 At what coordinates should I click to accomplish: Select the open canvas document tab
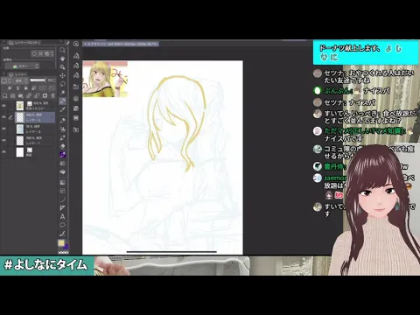(x=121, y=44)
